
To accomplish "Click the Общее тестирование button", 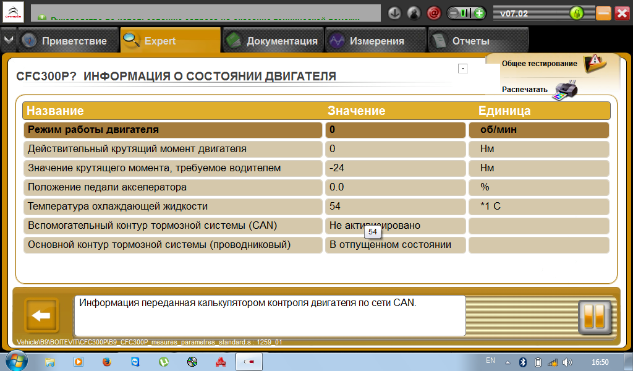I will point(539,64).
